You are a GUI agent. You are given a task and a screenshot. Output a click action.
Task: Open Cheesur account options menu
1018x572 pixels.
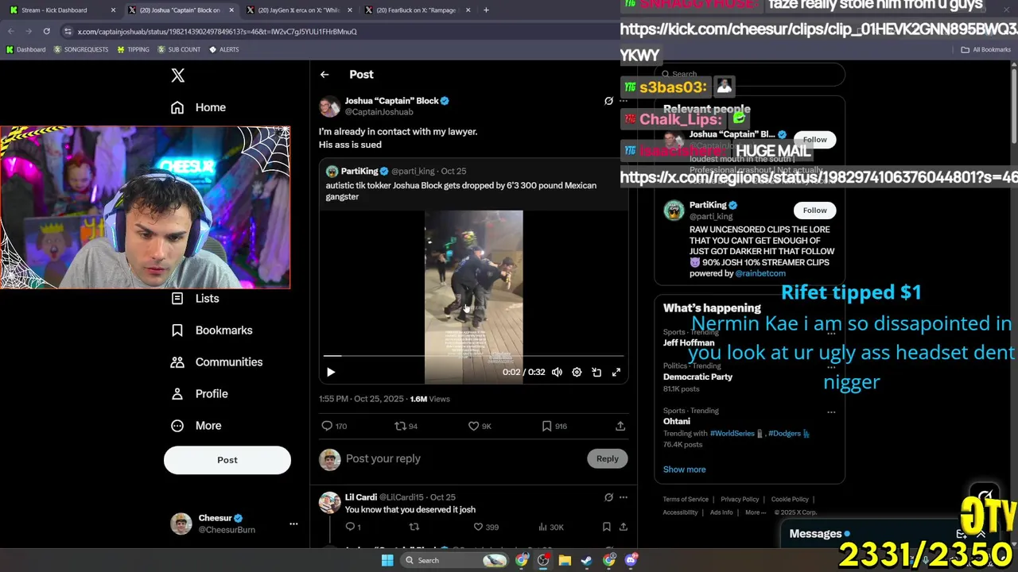tap(293, 524)
